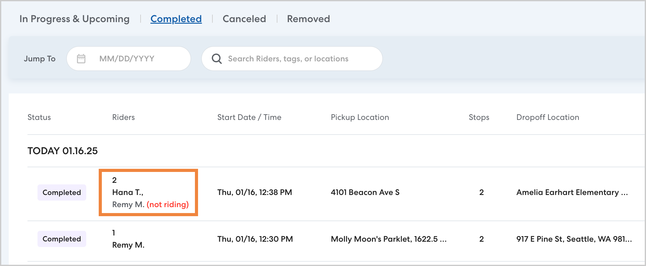
Task: Click the Start Date / Time column header
Action: click(x=249, y=117)
